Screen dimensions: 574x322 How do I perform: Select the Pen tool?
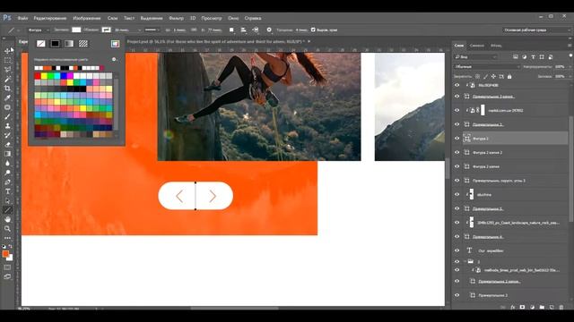[x=7, y=182]
